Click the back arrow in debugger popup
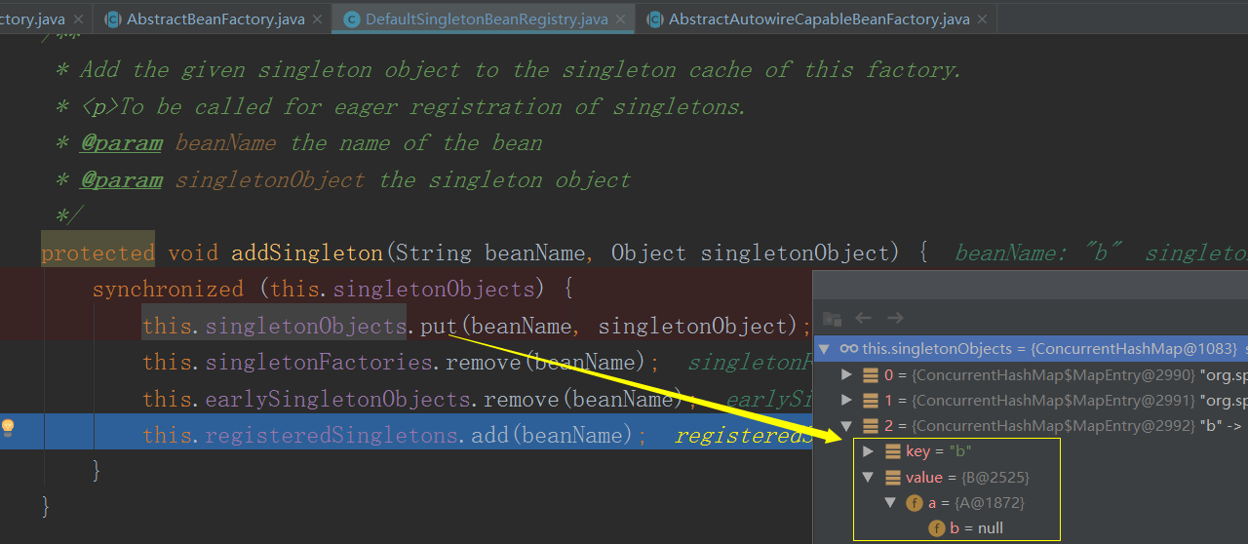 point(863,318)
